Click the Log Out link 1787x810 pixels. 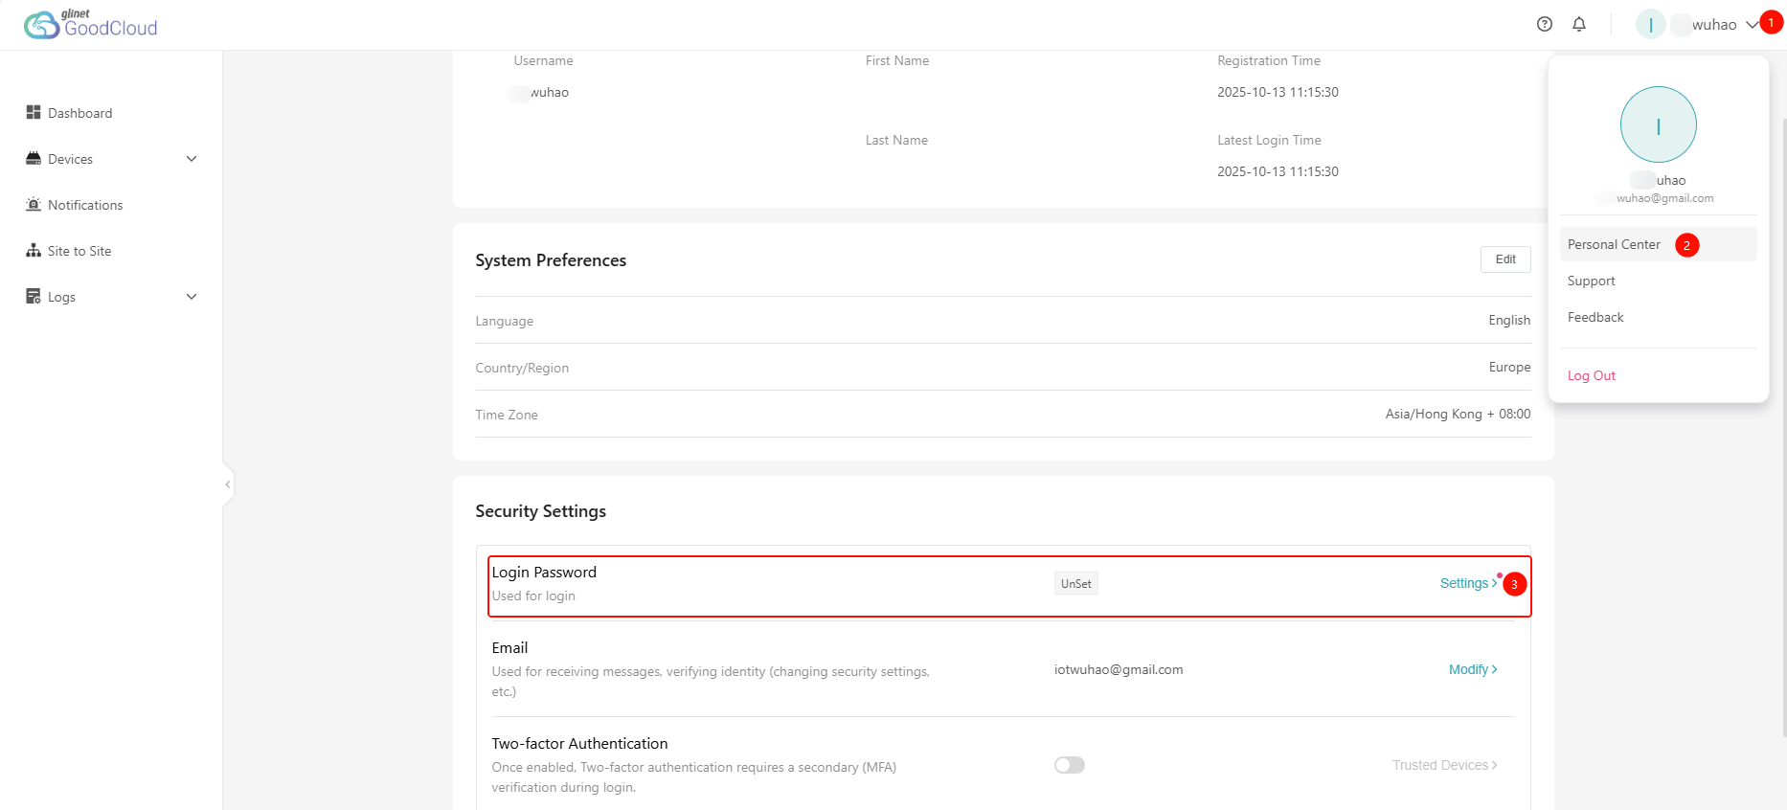(1591, 376)
